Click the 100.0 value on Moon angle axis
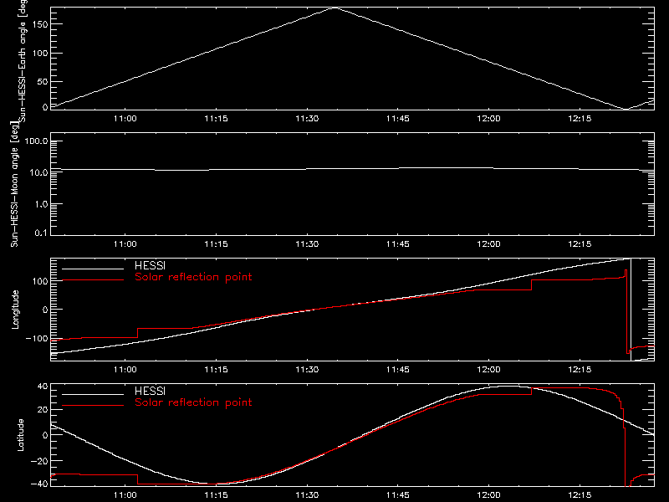This screenshot has height=502, width=669. point(36,141)
